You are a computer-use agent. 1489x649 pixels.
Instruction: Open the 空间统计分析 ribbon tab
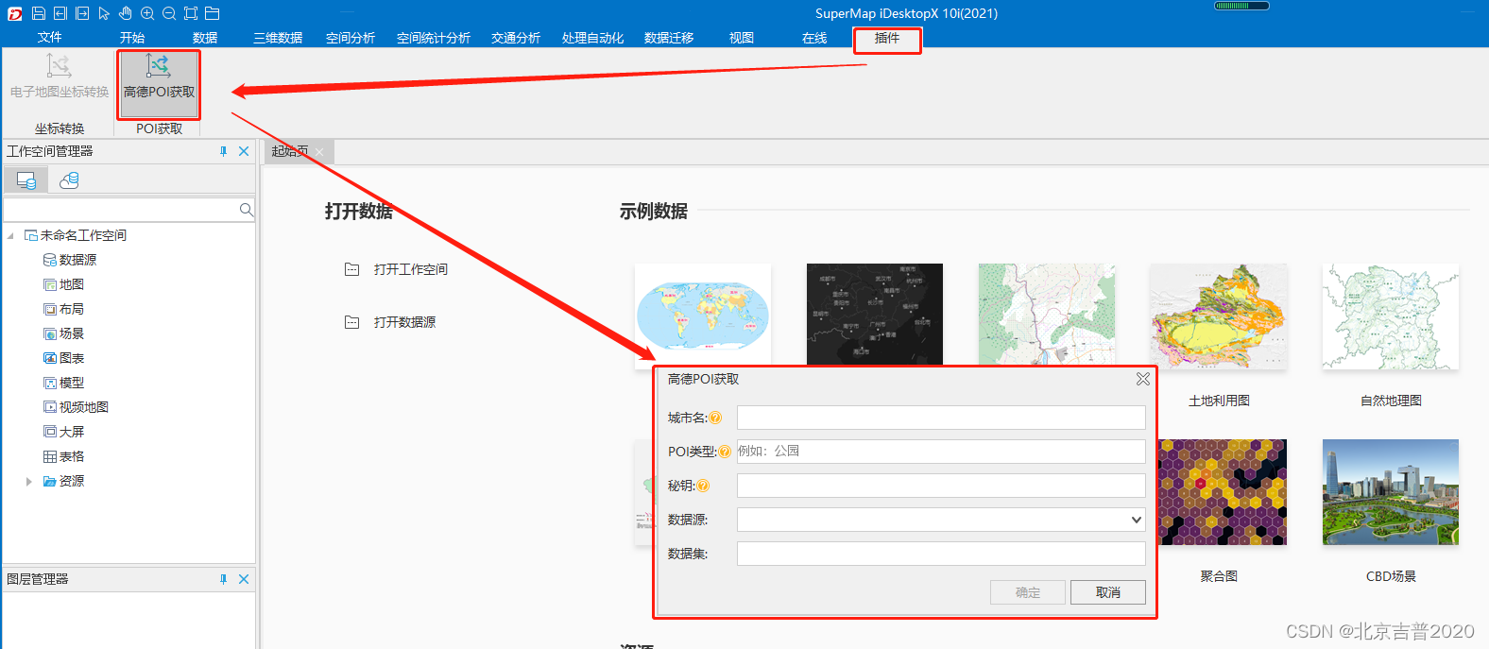pos(434,38)
